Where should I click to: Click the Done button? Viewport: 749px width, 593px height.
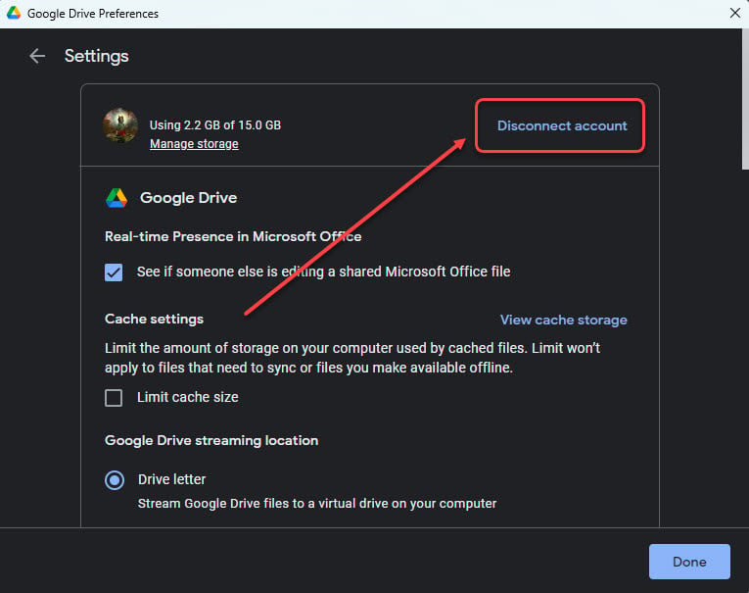(x=689, y=562)
